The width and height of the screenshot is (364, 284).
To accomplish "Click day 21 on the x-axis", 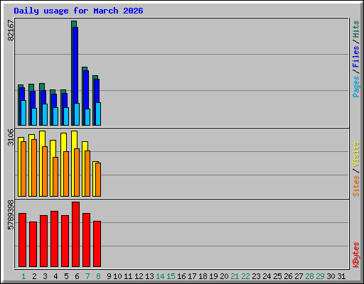I will click(235, 276).
